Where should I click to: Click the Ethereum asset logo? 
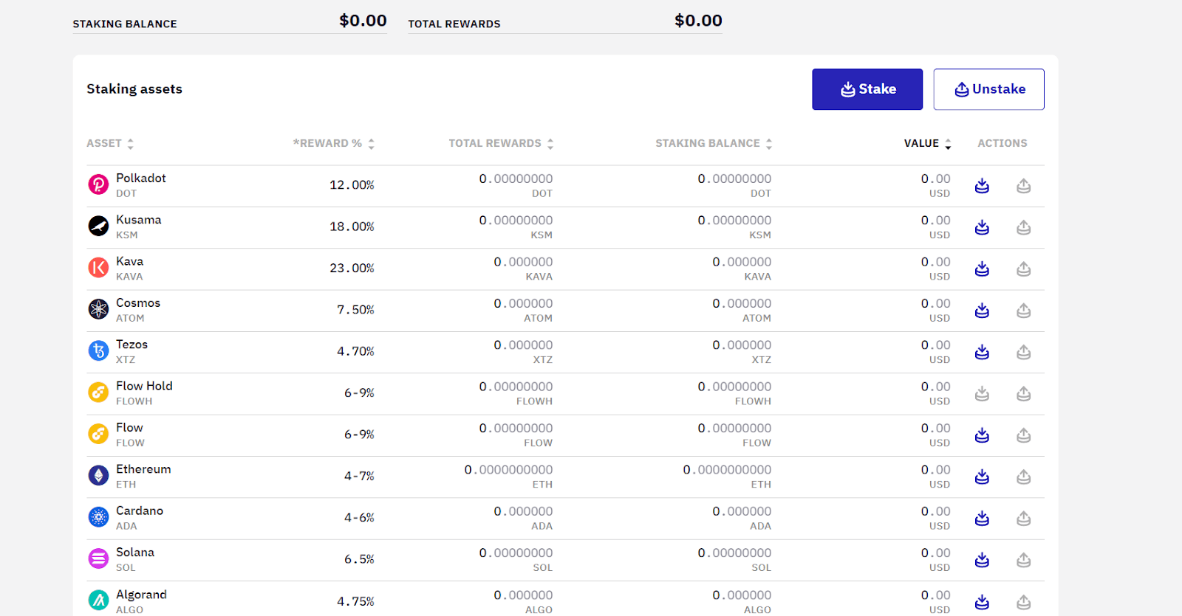[x=98, y=476]
